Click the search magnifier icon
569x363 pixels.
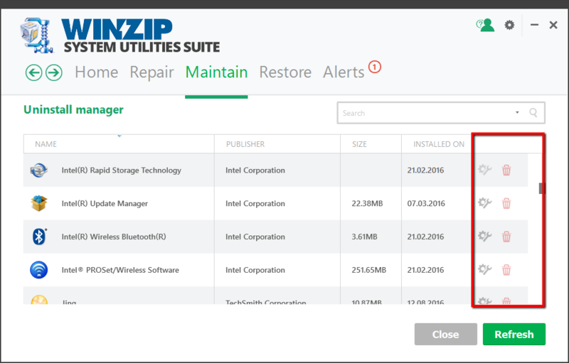pyautogui.click(x=533, y=113)
